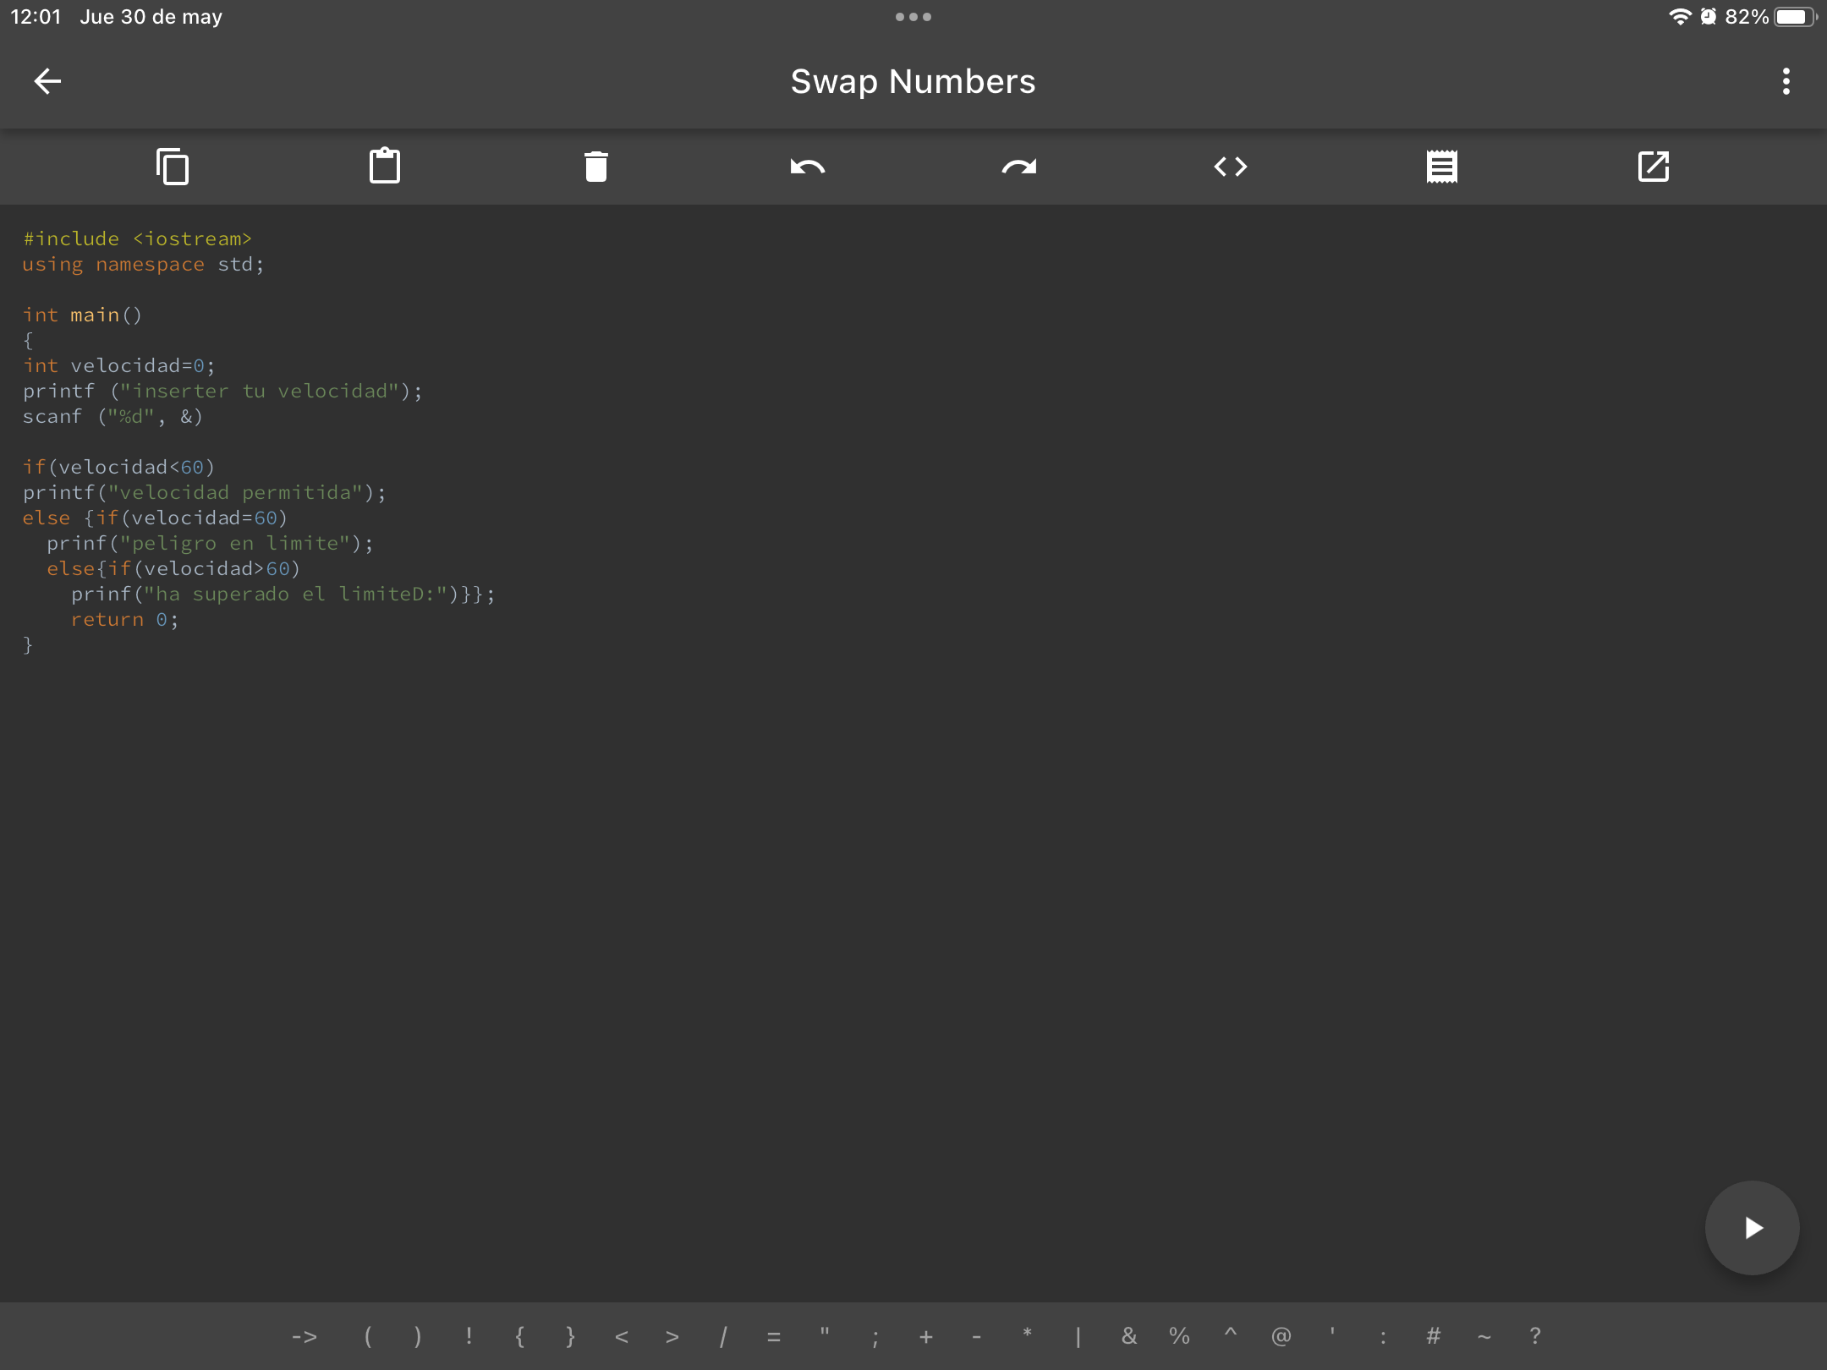Insert arrow operator from symbol bar
1827x1370 pixels.
[304, 1336]
